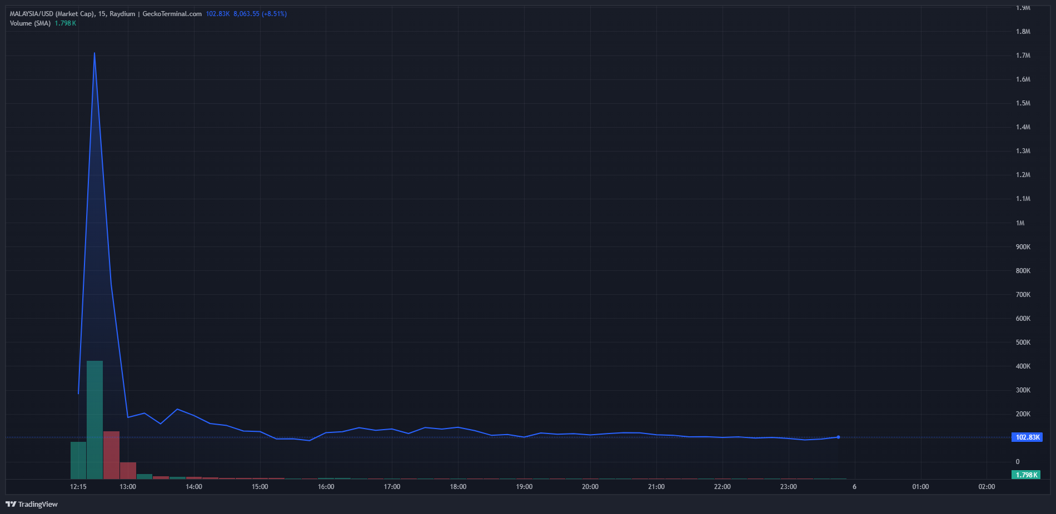
Task: Click the 13:00 time axis label
Action: (128, 487)
